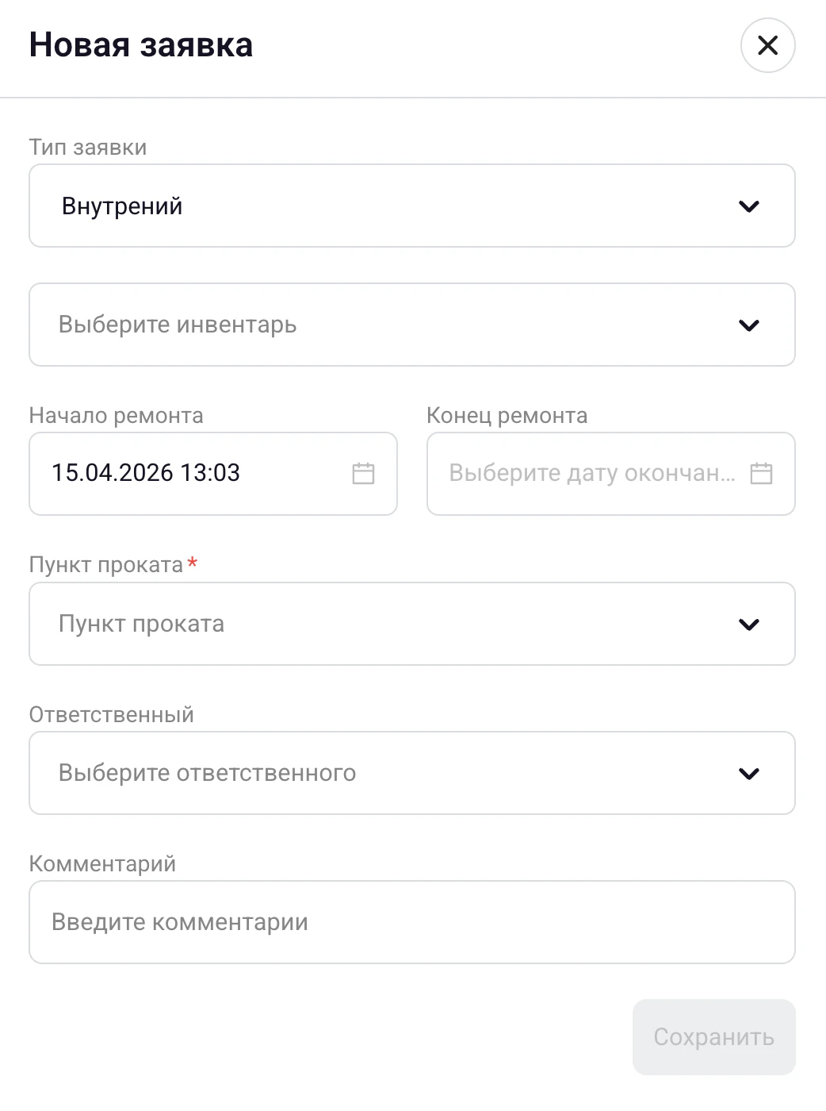This screenshot has width=826, height=1111.
Task: Open the calendar icon for Конец ремонта
Action: coord(762,474)
